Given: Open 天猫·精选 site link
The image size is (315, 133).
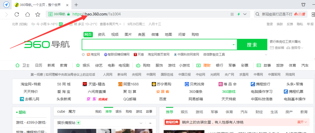Looking at the screenshot, I should click(x=94, y=84).
